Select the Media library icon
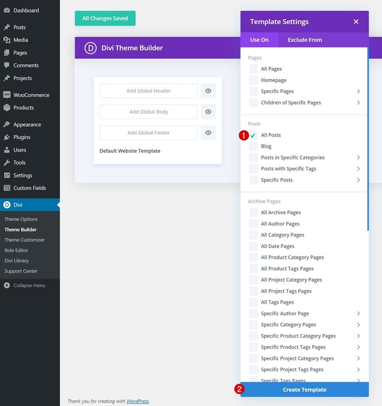Image resolution: width=382 pixels, height=406 pixels. tap(7, 40)
